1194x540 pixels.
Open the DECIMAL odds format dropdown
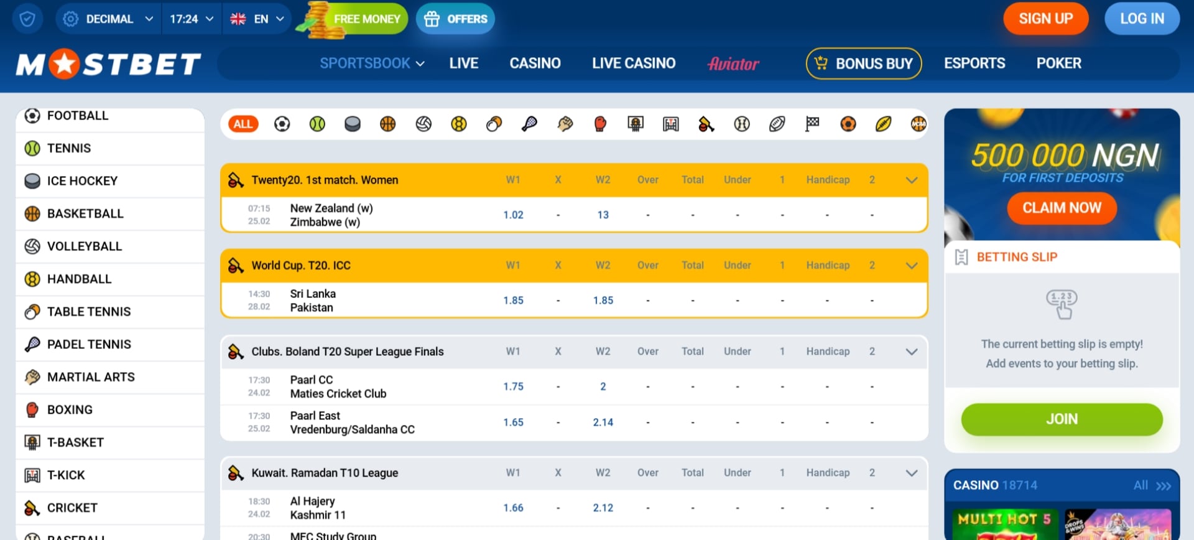tap(109, 19)
